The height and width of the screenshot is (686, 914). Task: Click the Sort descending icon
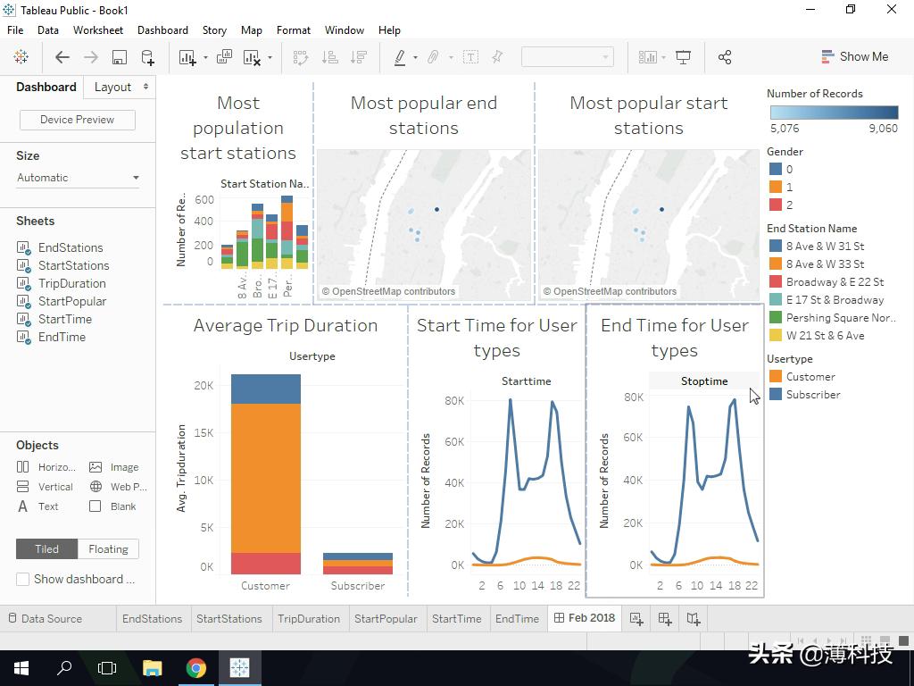pos(359,57)
